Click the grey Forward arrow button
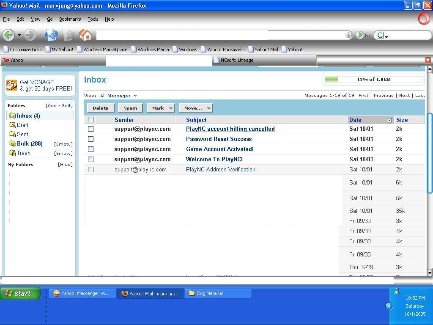 click(x=30, y=35)
